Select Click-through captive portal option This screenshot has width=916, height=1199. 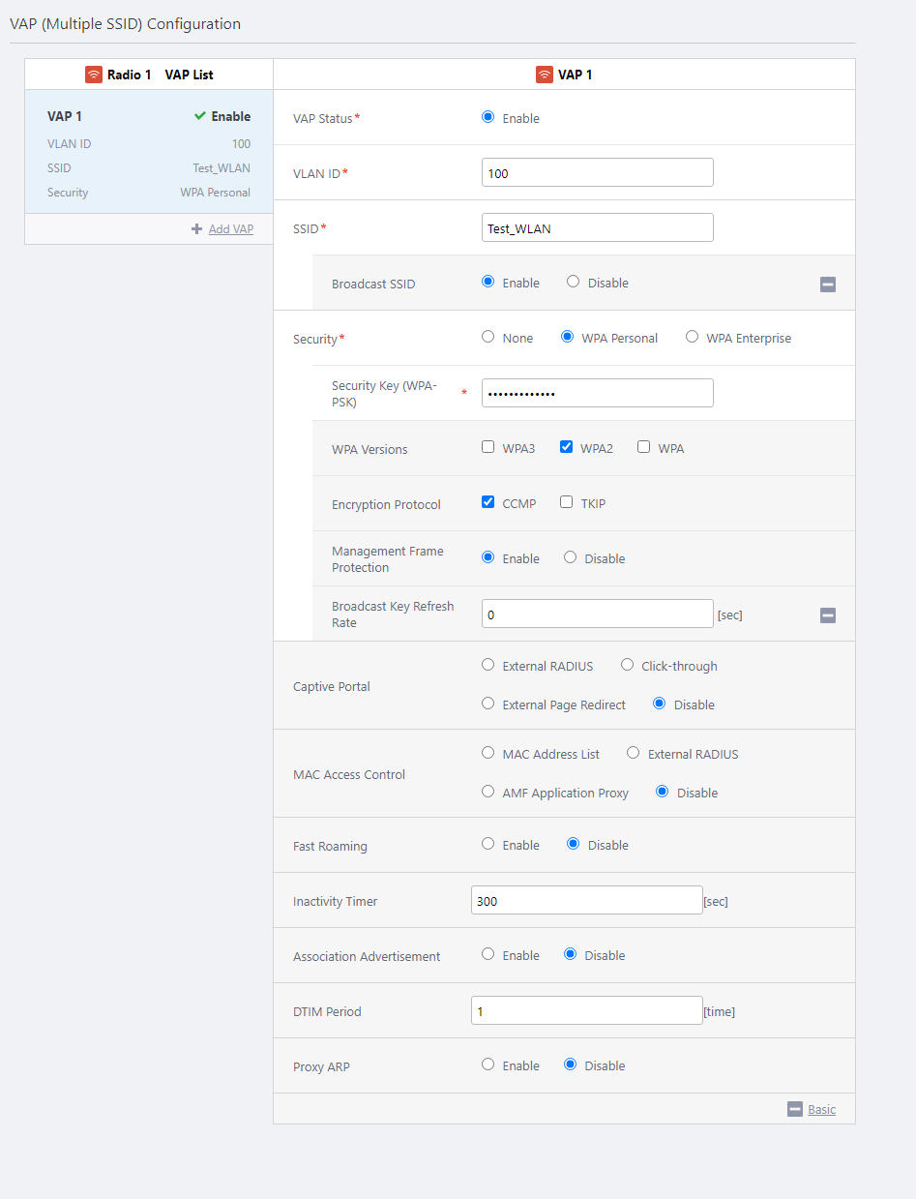(628, 665)
